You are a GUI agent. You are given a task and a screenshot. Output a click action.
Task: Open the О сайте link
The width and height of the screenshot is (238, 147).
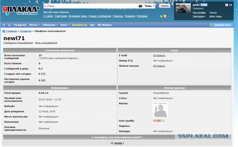pos(48,16)
